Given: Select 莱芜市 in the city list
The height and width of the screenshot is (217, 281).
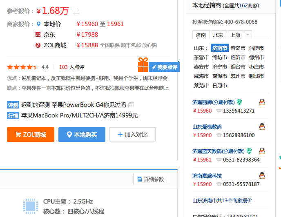Looking at the screenshot, I should point(201,86).
